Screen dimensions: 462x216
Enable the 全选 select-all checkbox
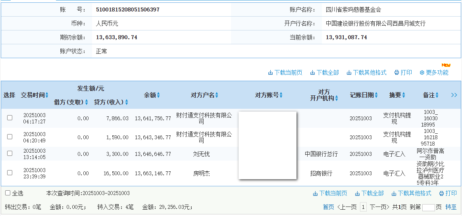(8, 193)
